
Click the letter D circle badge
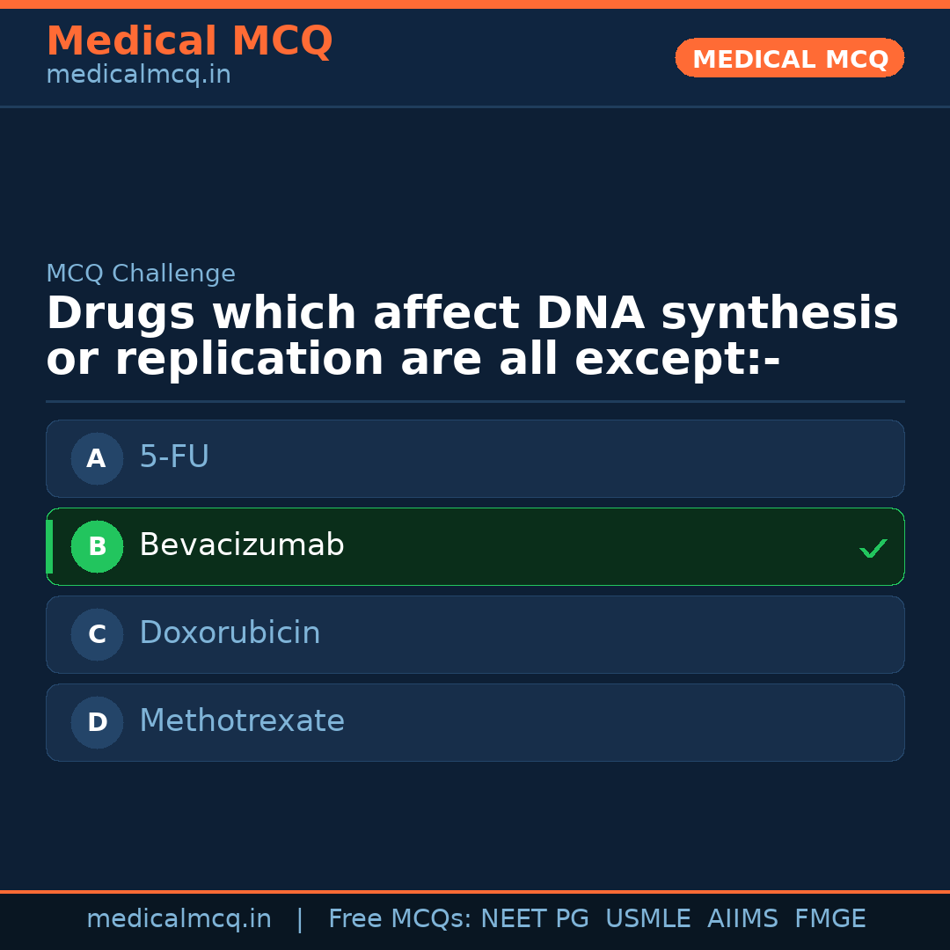(x=97, y=722)
